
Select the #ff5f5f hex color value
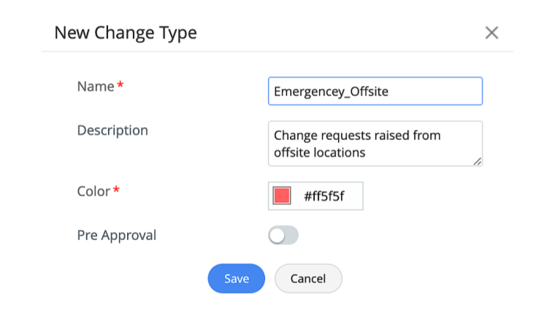click(x=325, y=196)
